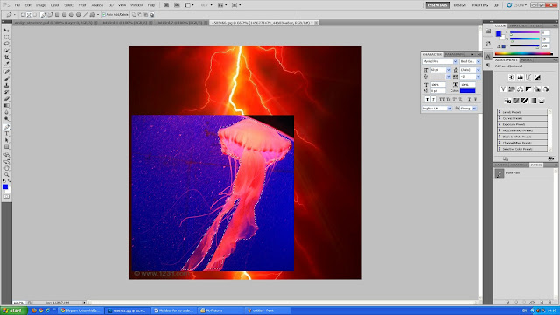This screenshot has width=560, height=315.
Task: Toggle Faux Italic in Character panel
Action: pyautogui.click(x=433, y=99)
